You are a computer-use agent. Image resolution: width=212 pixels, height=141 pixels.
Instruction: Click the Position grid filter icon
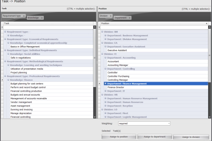[x=99, y=27]
